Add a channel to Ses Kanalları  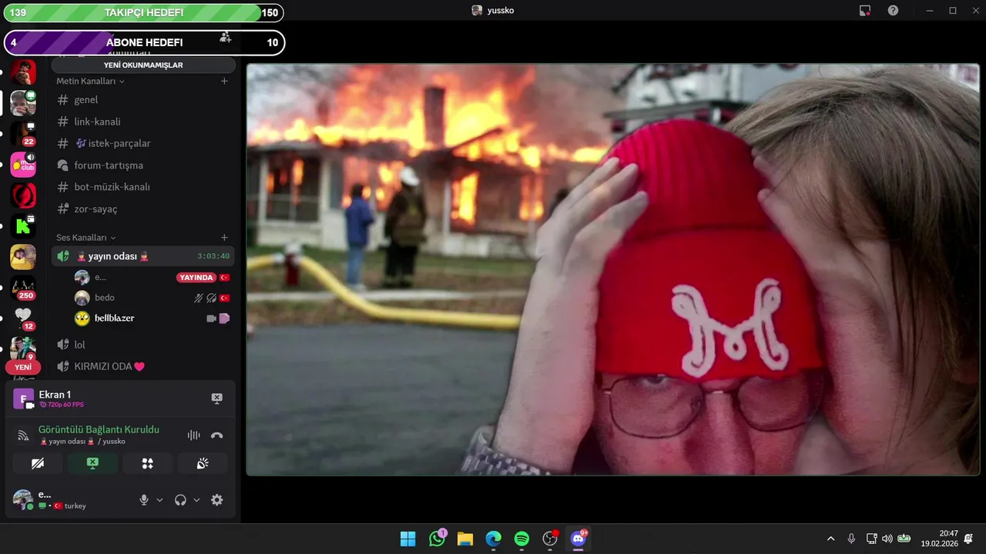224,238
